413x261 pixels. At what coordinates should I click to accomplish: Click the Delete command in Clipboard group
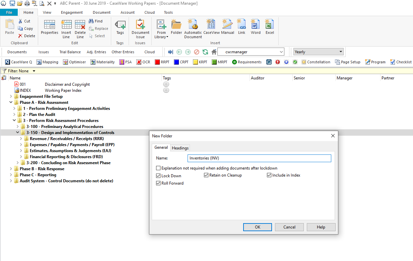(x=26, y=36)
